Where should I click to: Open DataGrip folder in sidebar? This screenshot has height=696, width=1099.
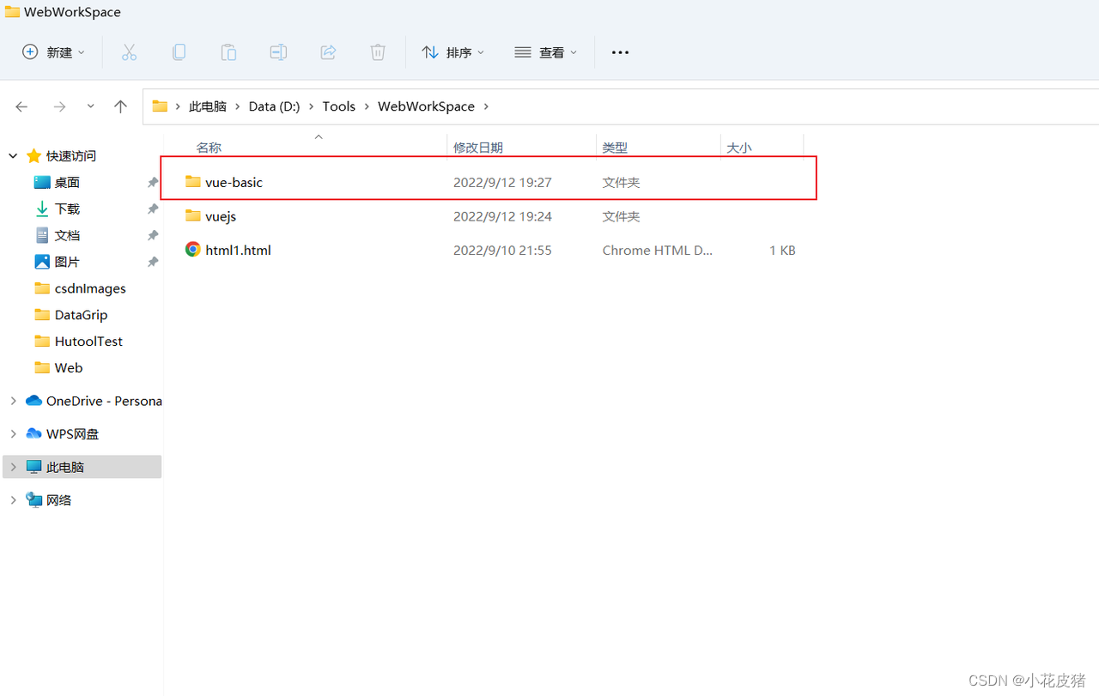coord(81,315)
